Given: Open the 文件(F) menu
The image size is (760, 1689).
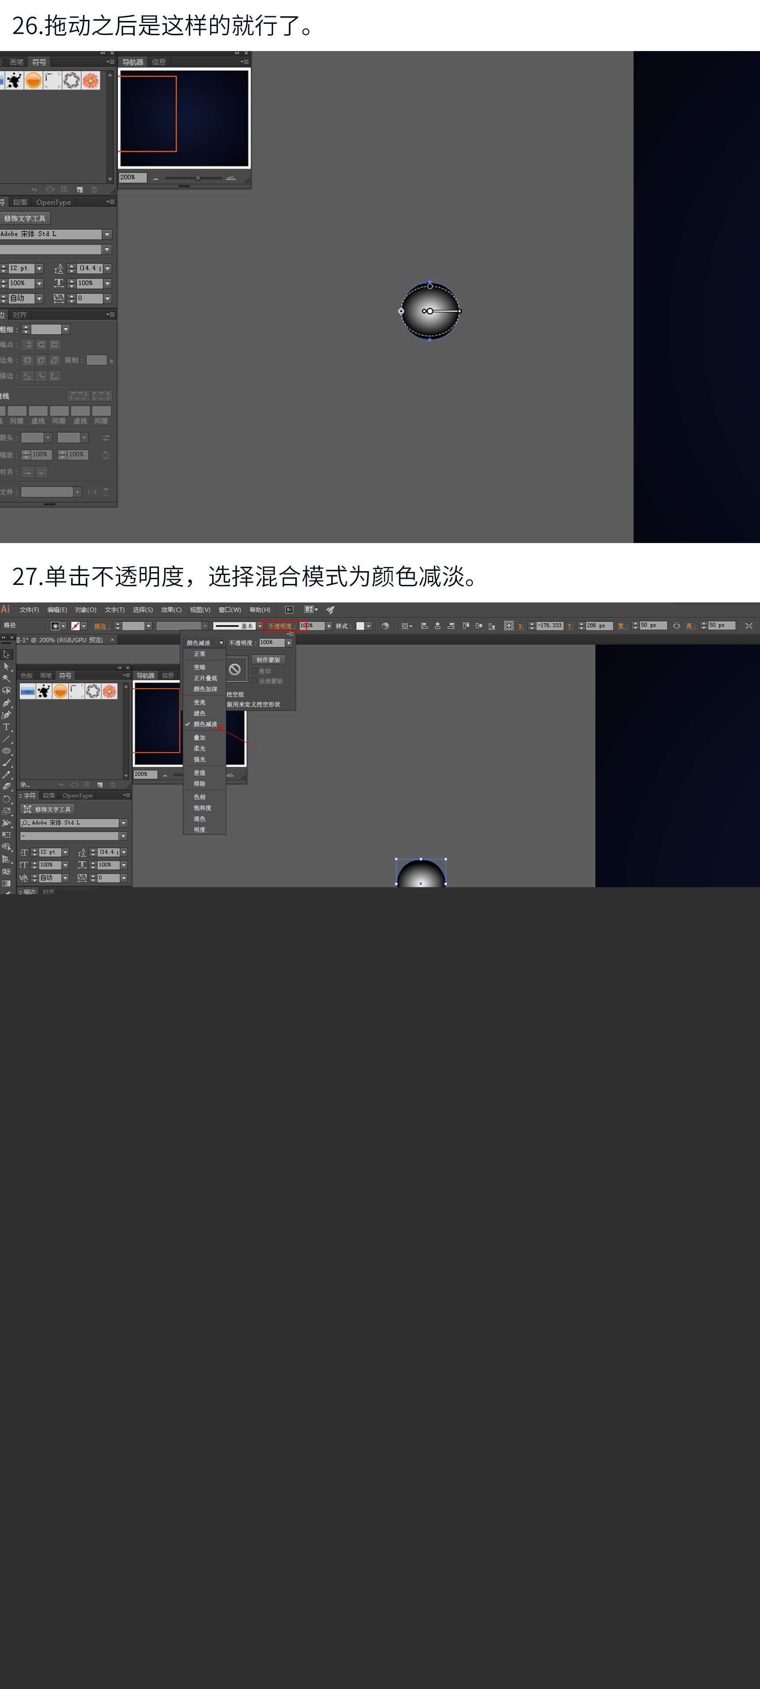Looking at the screenshot, I should pos(29,610).
